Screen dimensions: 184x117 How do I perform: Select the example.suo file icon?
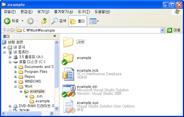pos(69,107)
